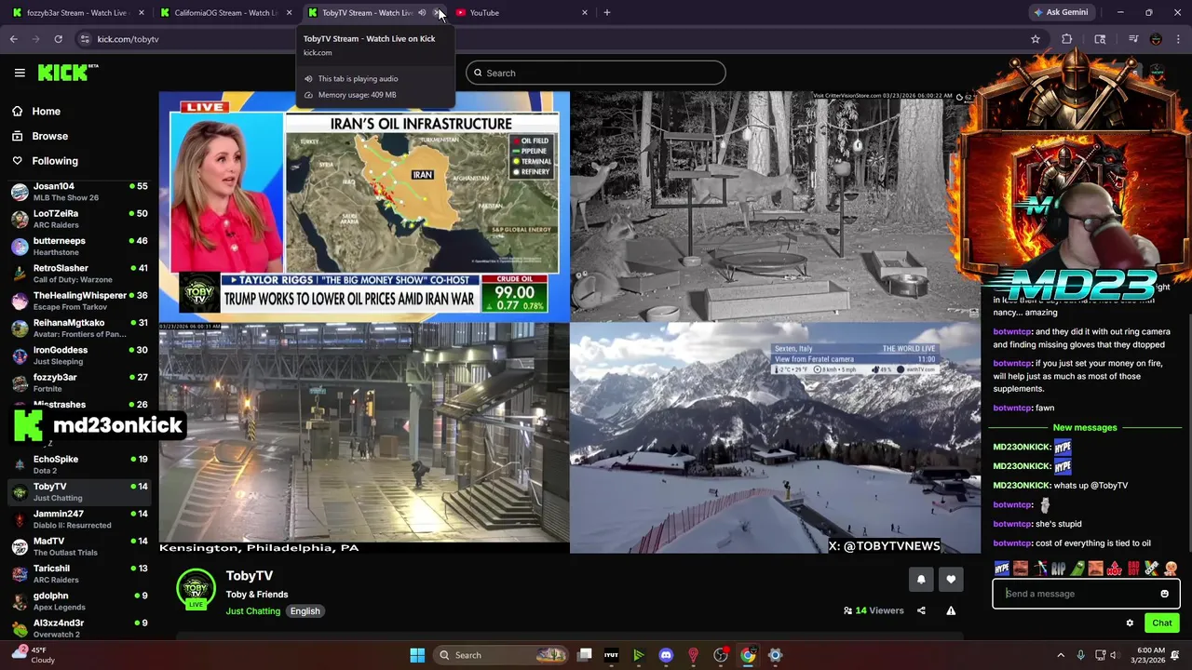The width and height of the screenshot is (1192, 670).
Task: Toggle notification bell for TobyTV
Action: (x=921, y=580)
